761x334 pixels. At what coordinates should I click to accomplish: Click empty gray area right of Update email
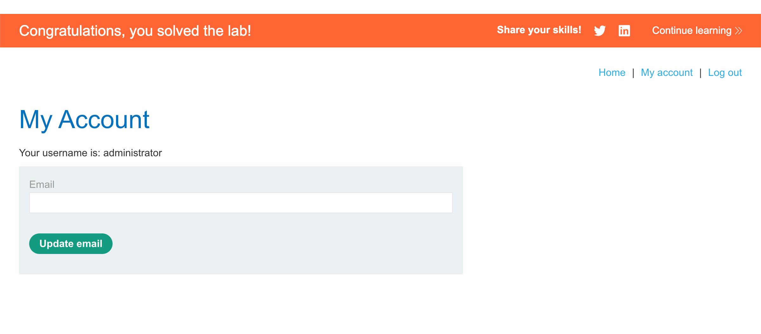pyautogui.click(x=285, y=244)
